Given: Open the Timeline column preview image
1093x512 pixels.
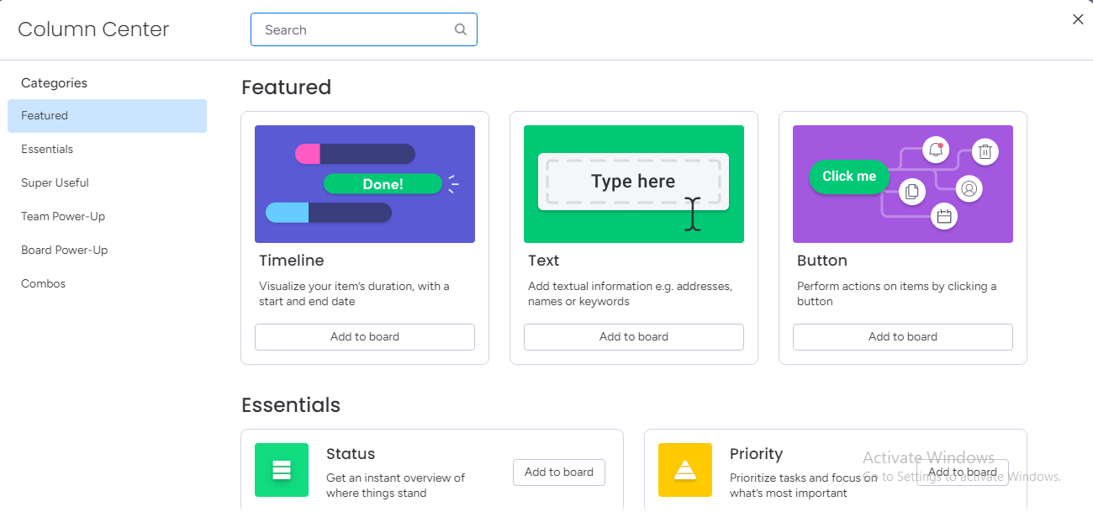Looking at the screenshot, I should [365, 184].
